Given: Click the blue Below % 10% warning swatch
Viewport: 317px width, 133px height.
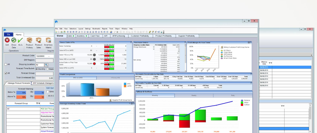Looking at the screenshot, I should coord(21,93).
